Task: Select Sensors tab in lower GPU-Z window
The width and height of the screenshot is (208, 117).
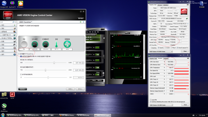Action: [160, 58]
